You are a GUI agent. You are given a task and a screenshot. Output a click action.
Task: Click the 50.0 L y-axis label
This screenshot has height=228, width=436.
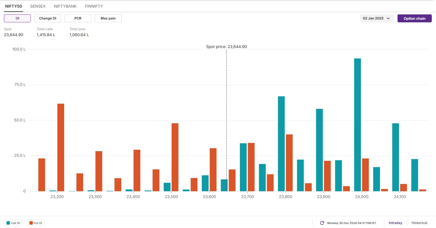[x=20, y=120]
